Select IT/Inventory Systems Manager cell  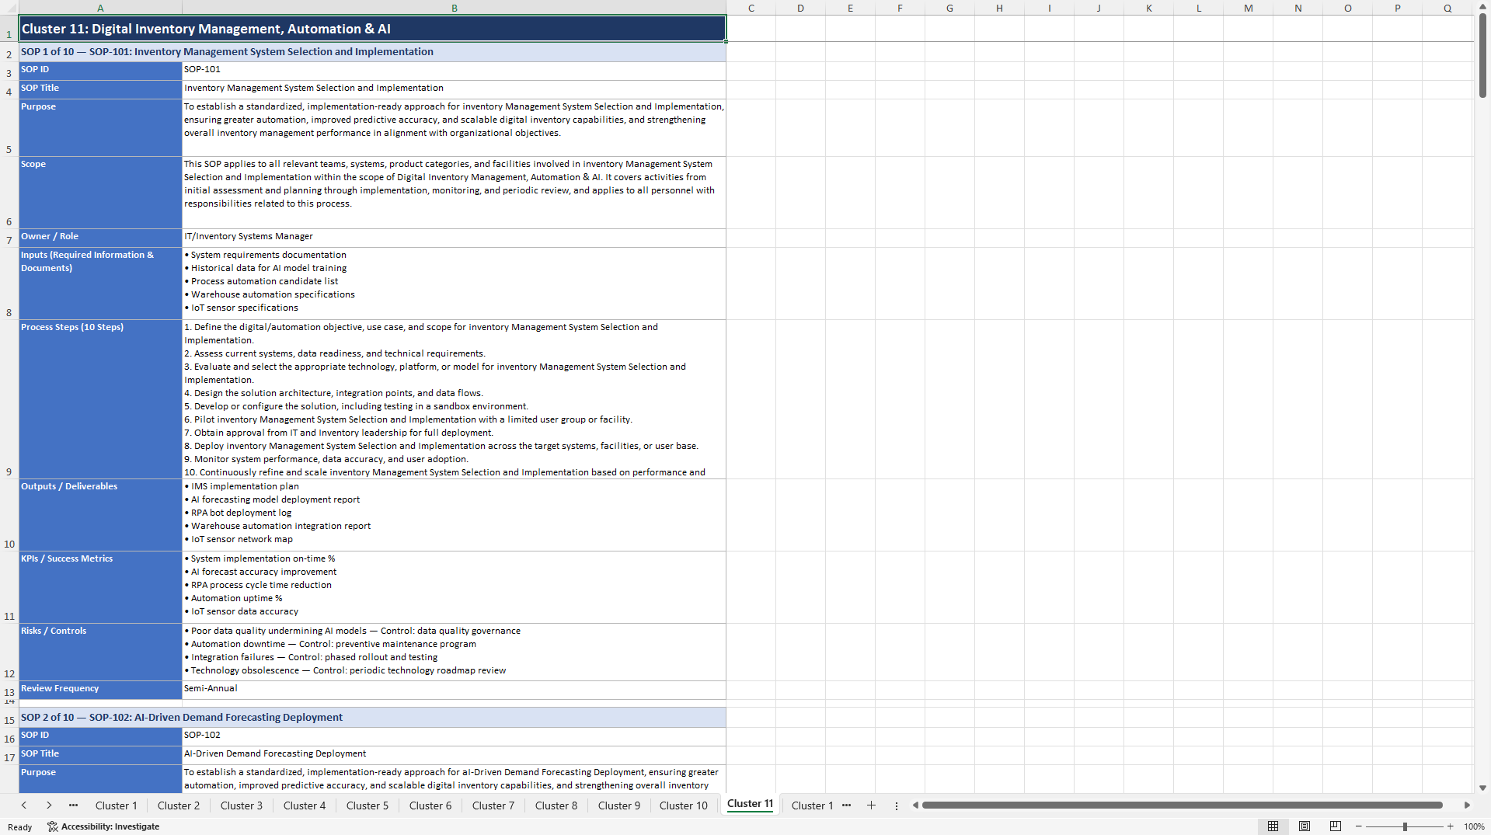(x=455, y=237)
